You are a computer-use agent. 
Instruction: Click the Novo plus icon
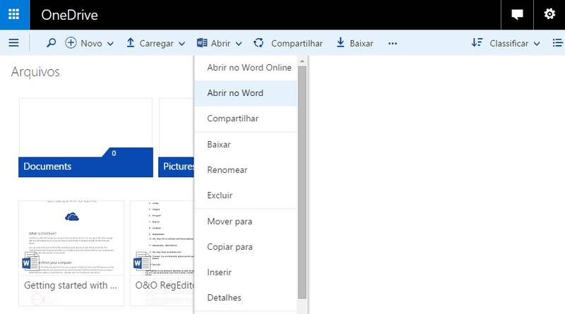point(71,43)
